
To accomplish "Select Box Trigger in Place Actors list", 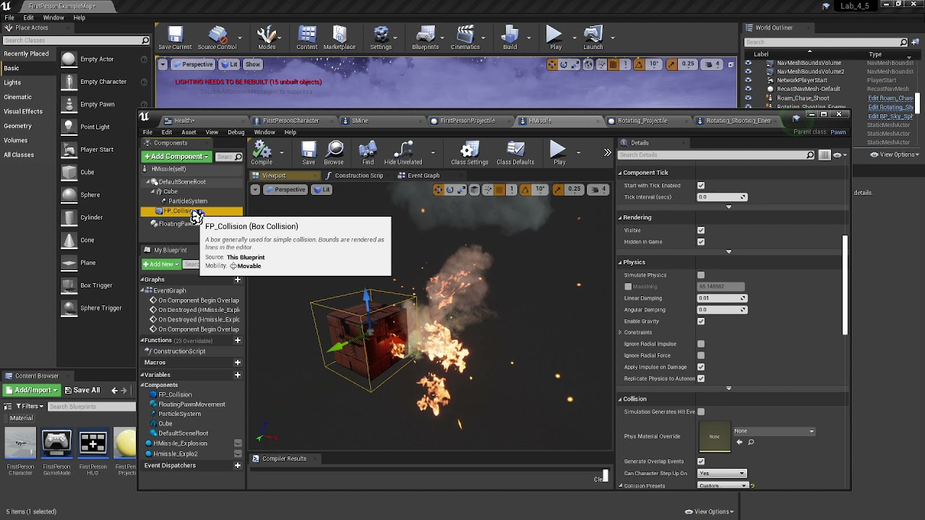I will [x=95, y=285].
